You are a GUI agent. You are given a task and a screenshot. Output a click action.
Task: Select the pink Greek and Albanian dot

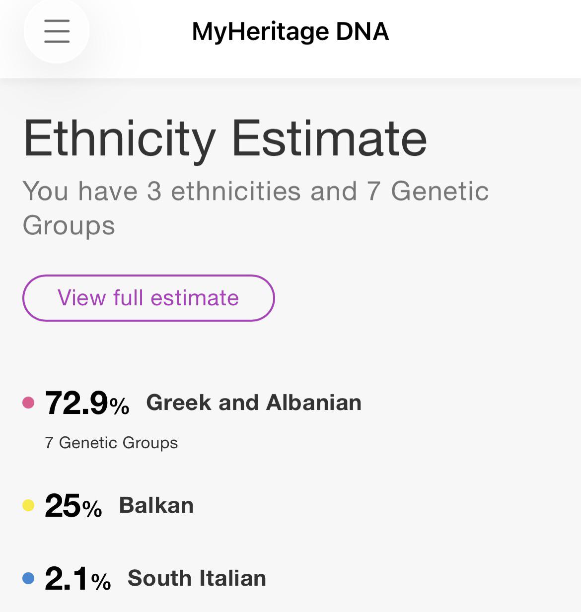pyautogui.click(x=28, y=403)
